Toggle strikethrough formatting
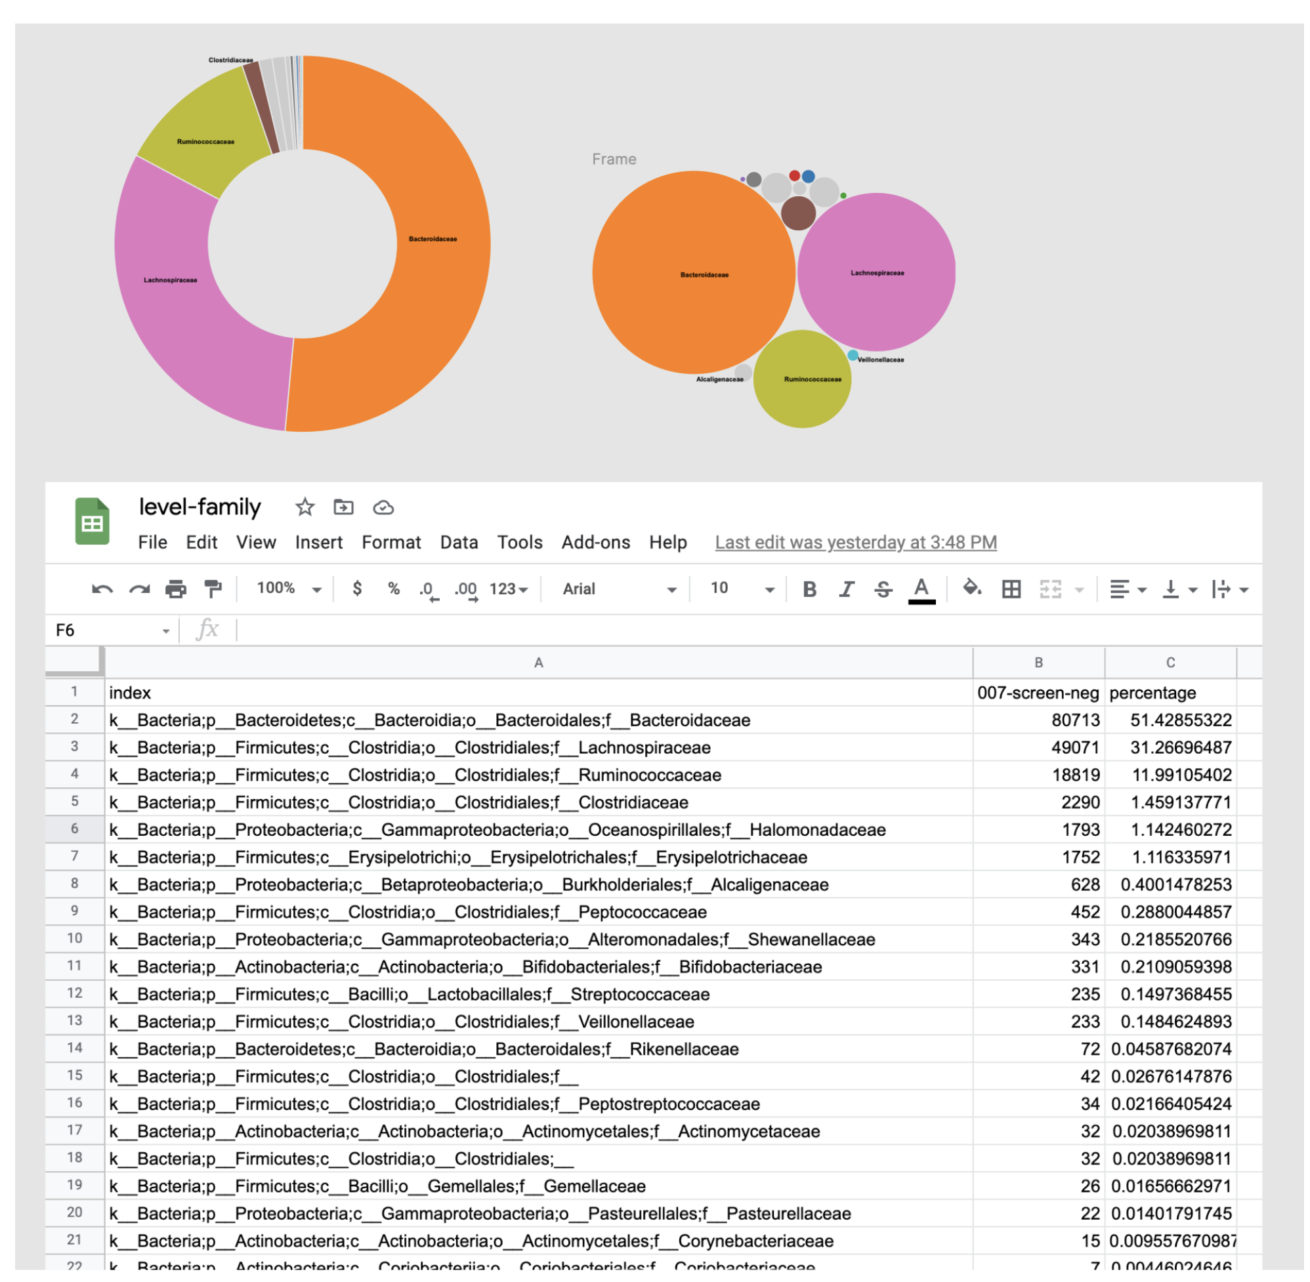1310x1282 pixels. [x=883, y=589]
